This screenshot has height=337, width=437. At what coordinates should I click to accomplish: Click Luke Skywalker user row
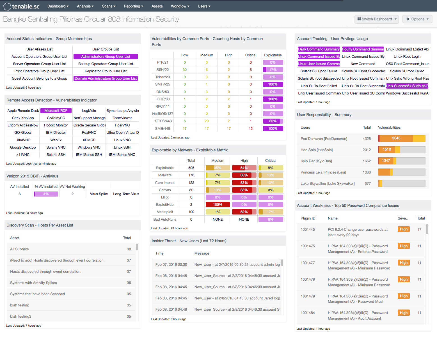tap(363, 183)
